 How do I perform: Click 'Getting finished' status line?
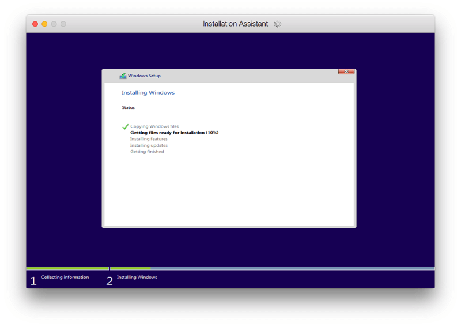147,151
